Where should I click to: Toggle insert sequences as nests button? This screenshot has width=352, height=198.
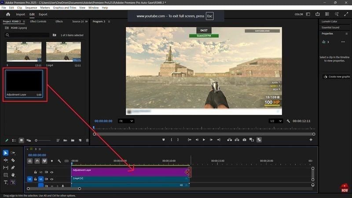pyautogui.click(x=30, y=161)
